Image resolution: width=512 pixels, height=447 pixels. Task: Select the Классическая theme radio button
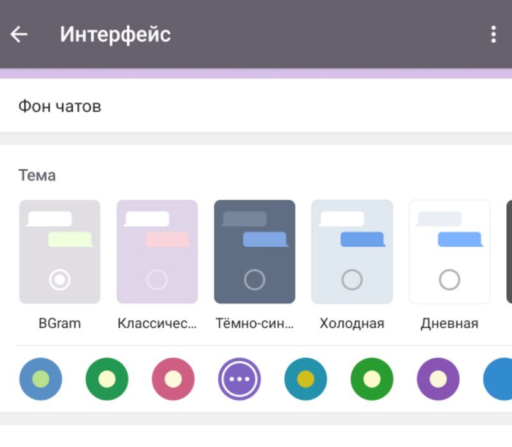[157, 279]
